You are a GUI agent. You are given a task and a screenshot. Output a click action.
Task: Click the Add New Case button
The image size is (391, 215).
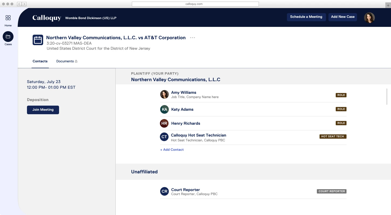(x=343, y=17)
